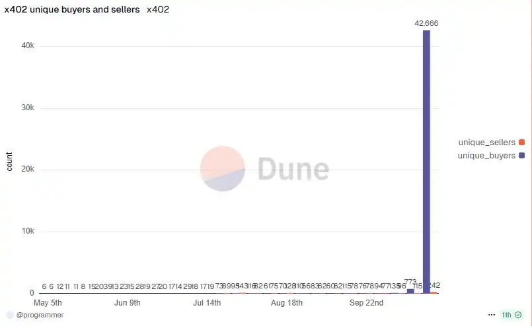
Task: Click the 11h last-updated badge
Action: [x=506, y=315]
